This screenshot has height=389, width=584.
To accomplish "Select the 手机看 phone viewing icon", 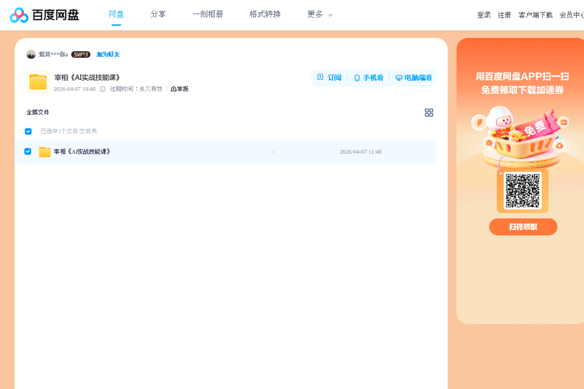I will (x=356, y=77).
